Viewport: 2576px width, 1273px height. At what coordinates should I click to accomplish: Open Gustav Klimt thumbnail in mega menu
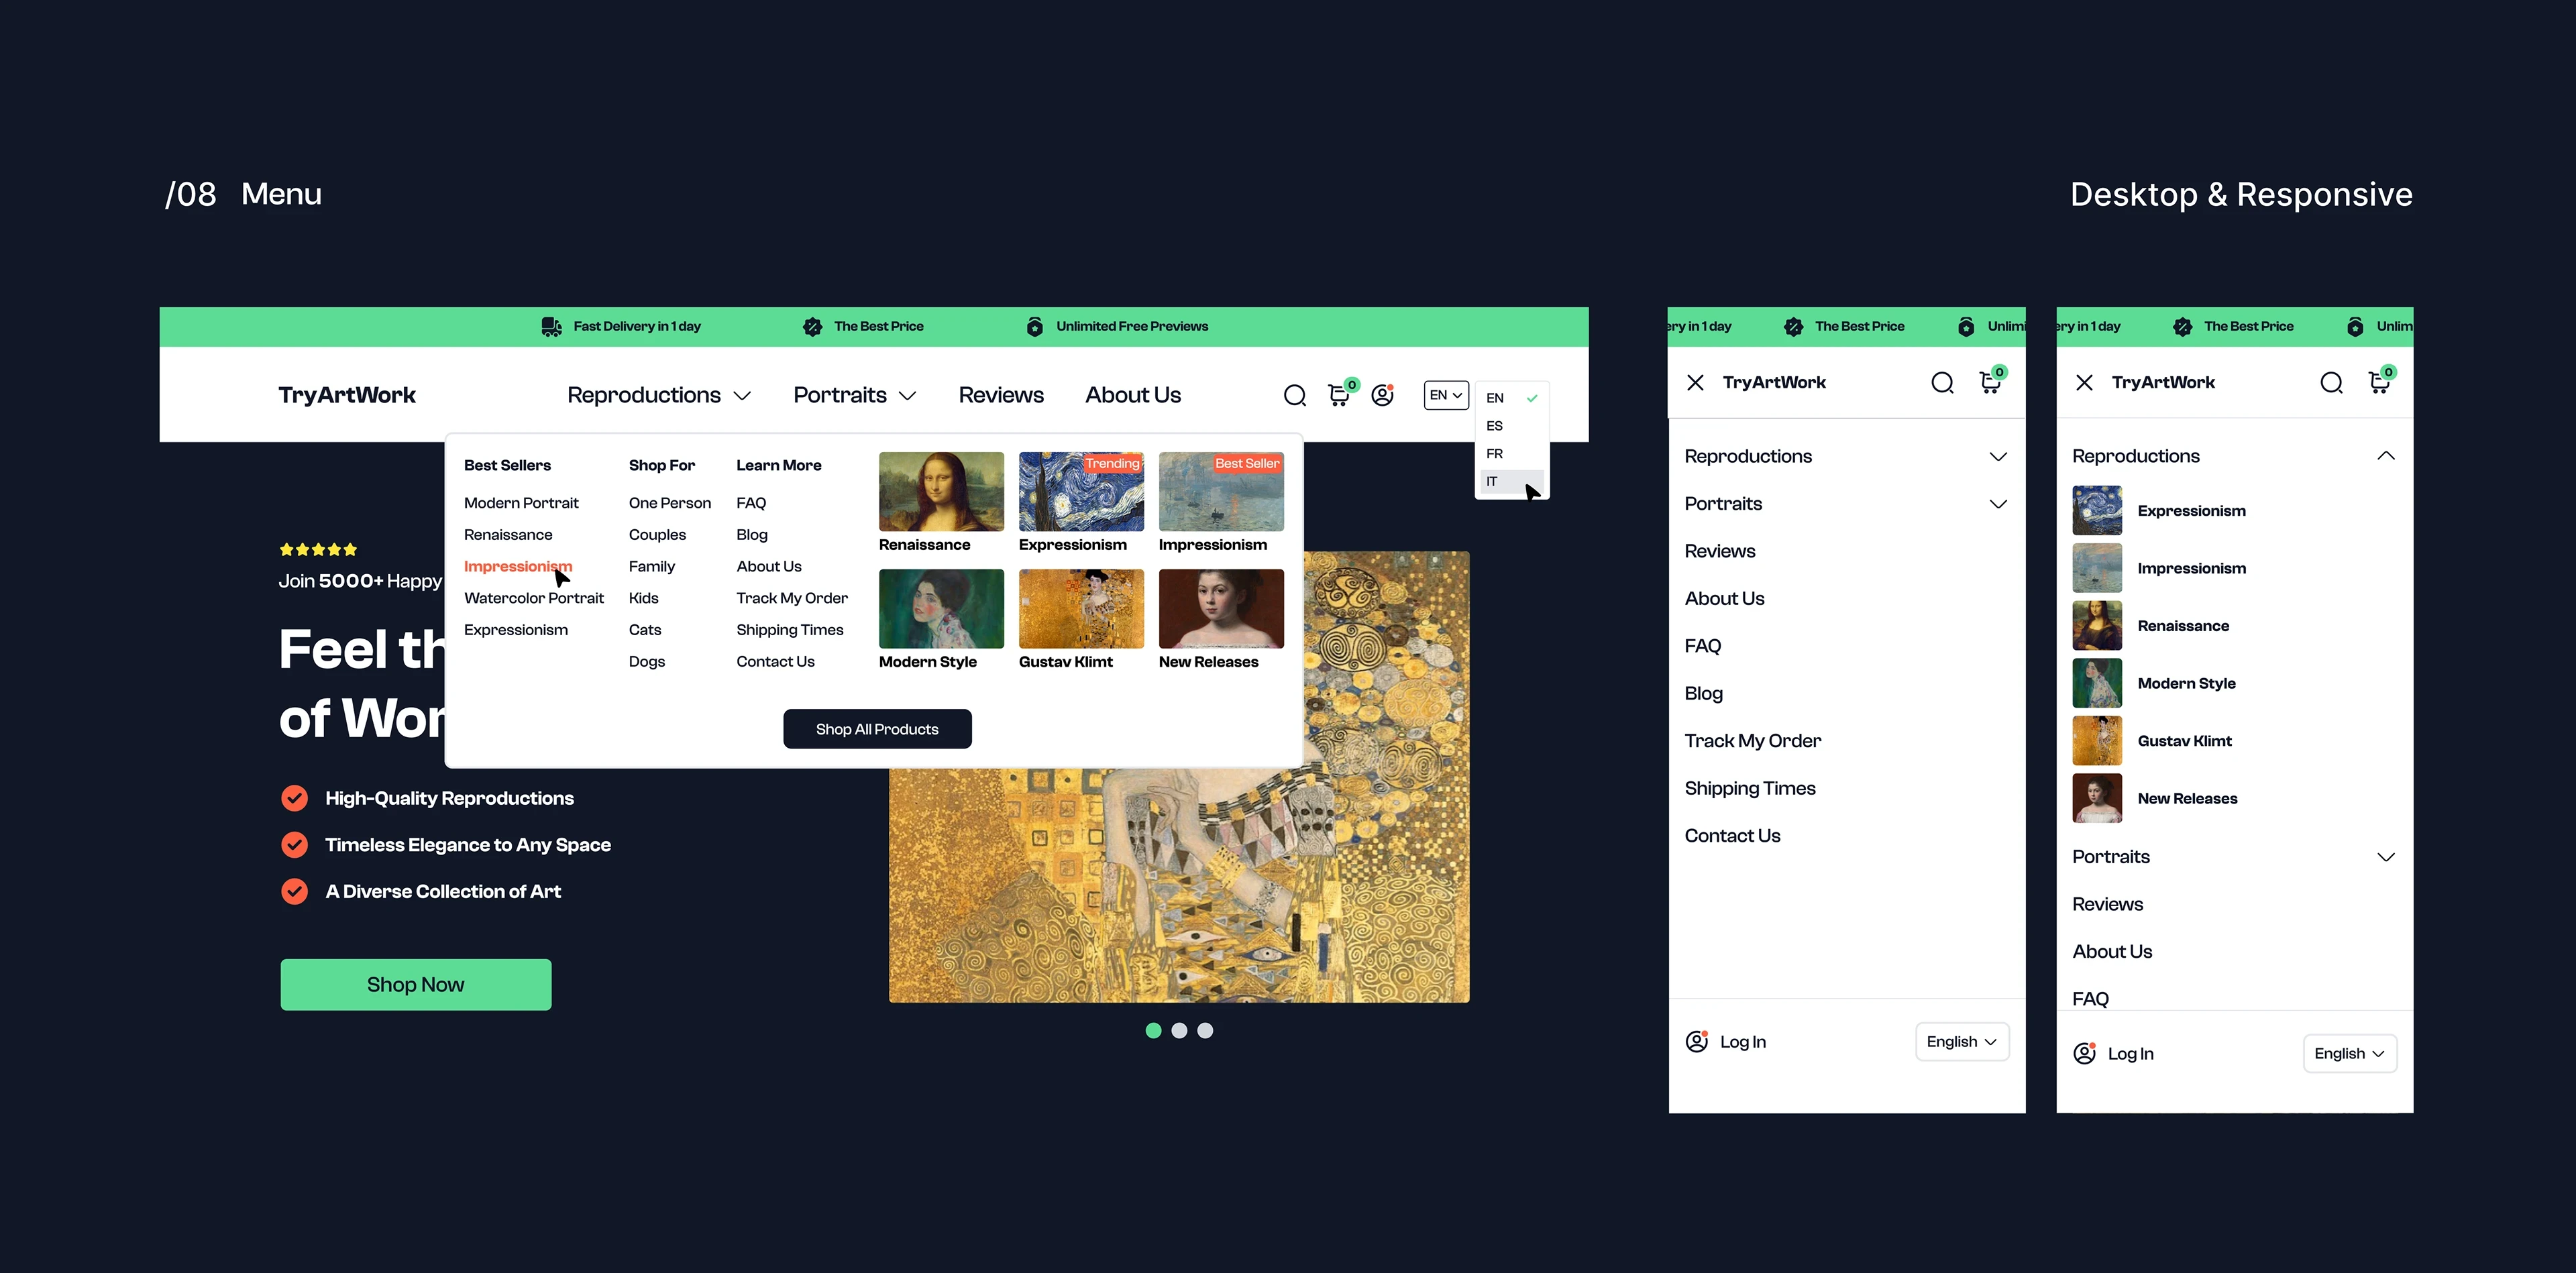pyautogui.click(x=1081, y=608)
